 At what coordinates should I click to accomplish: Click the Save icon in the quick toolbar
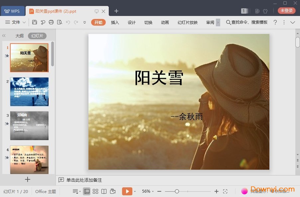(x=35, y=22)
